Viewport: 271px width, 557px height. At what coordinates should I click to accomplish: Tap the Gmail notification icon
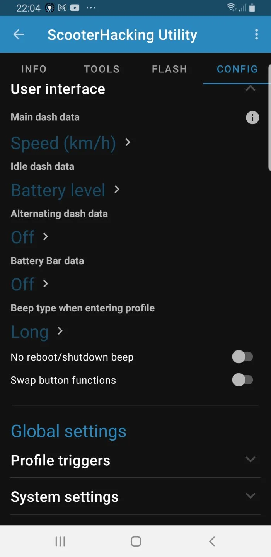(x=62, y=8)
